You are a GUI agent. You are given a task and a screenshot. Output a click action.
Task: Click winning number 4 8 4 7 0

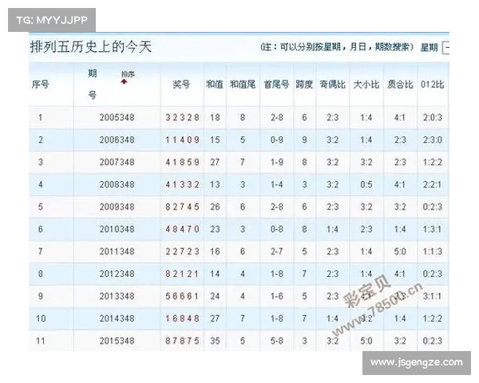pos(182,229)
